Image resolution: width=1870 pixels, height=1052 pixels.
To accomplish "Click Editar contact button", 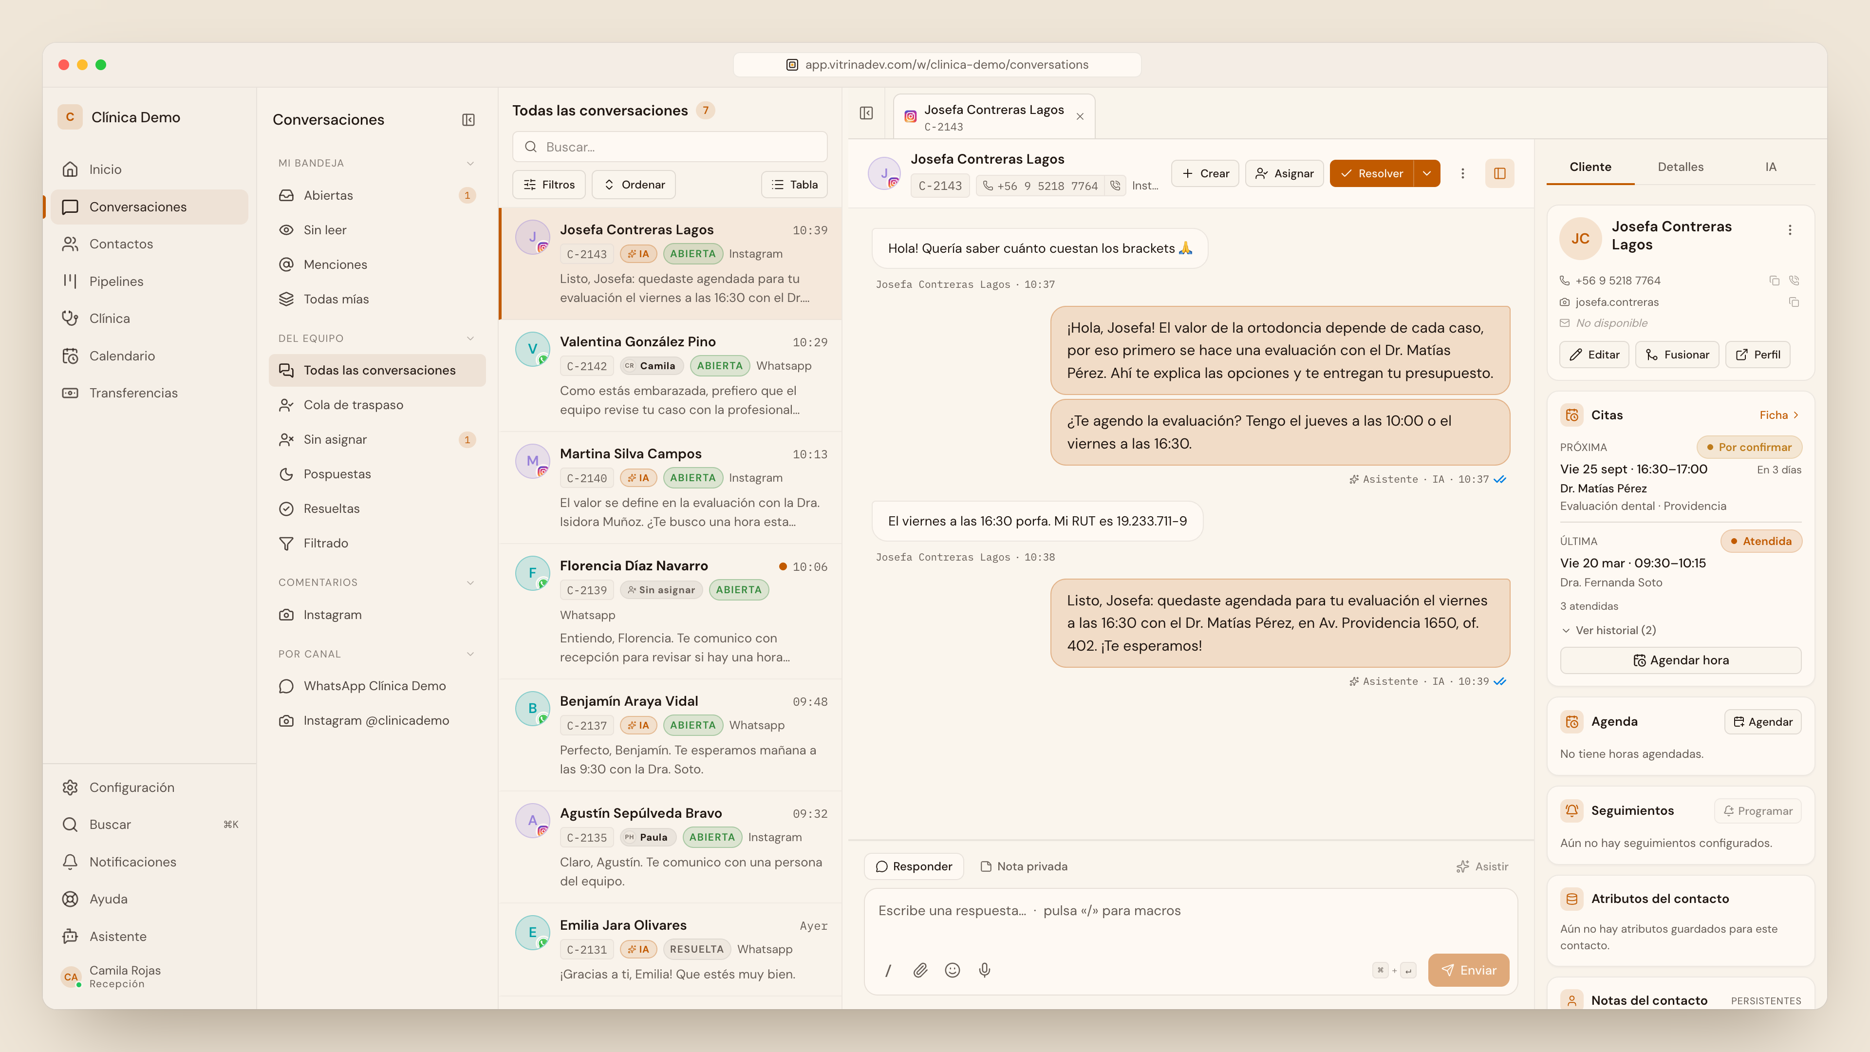I will [x=1594, y=354].
